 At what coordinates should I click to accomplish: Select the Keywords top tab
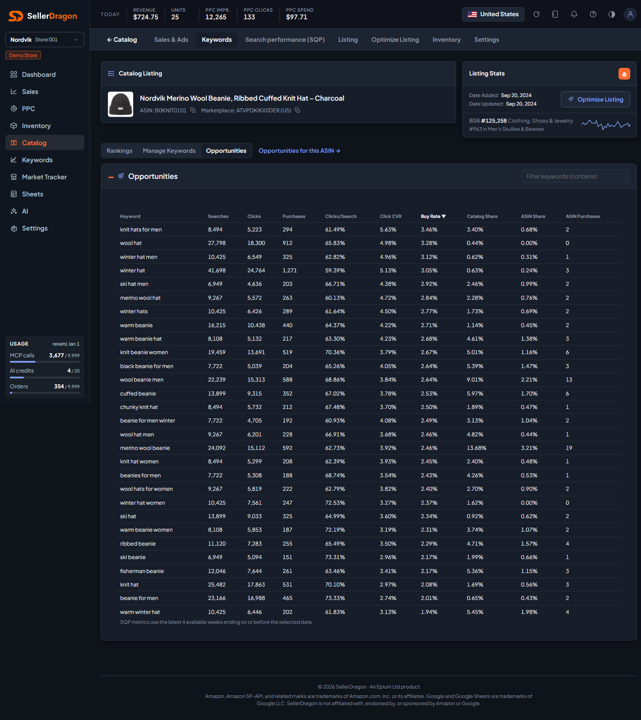pos(217,40)
